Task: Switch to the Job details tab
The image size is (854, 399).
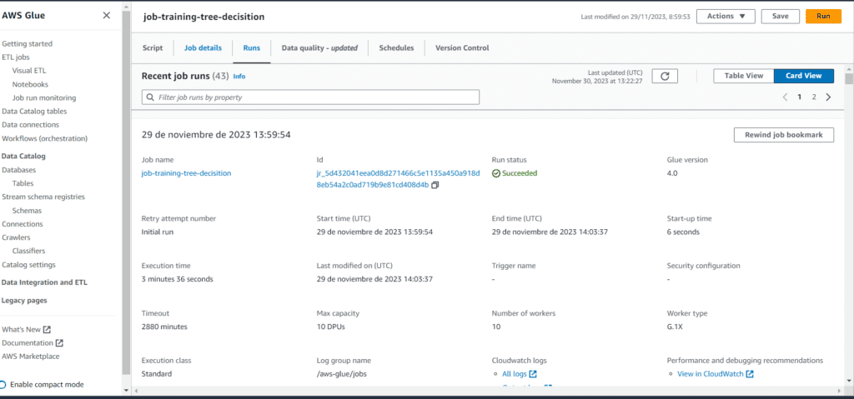Action: pos(203,48)
